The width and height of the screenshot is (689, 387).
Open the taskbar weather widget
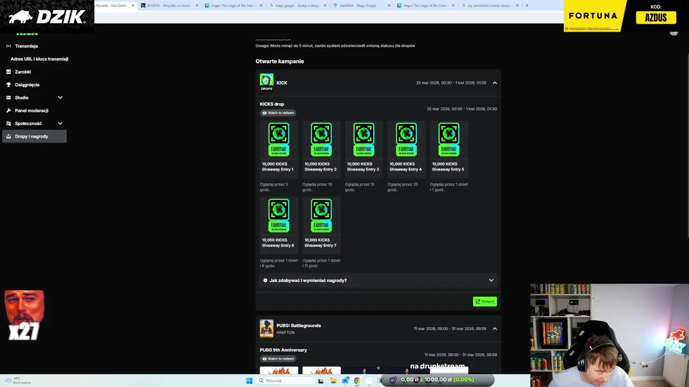coord(18,381)
